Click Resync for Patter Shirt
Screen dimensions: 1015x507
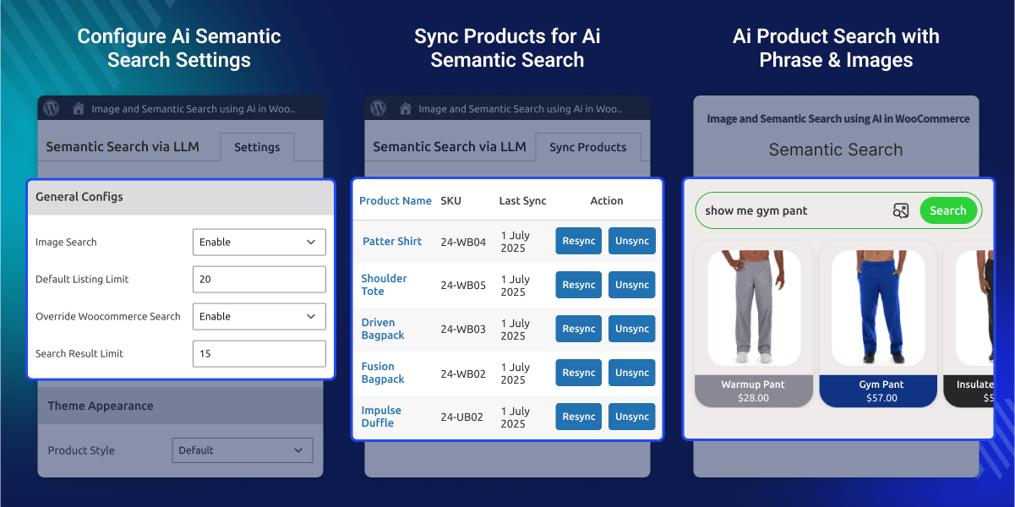tap(578, 241)
